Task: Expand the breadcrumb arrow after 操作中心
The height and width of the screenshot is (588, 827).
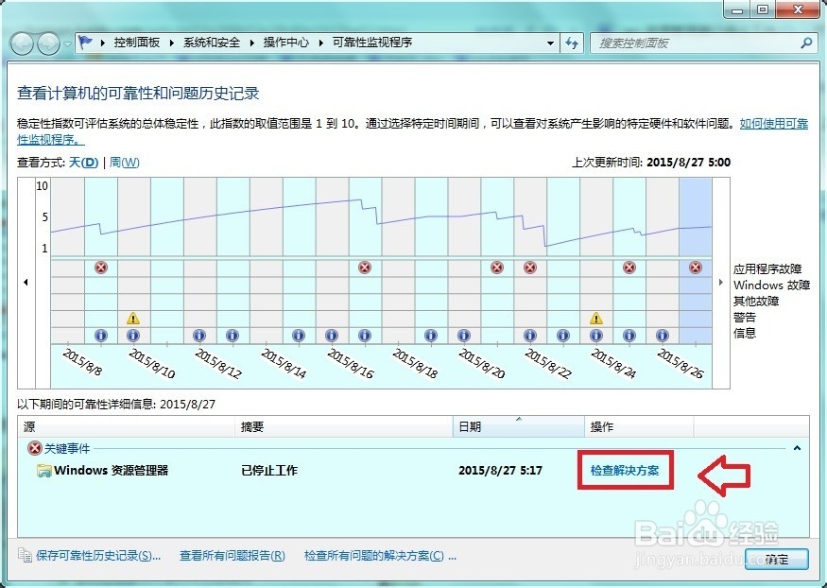Action: click(320, 43)
